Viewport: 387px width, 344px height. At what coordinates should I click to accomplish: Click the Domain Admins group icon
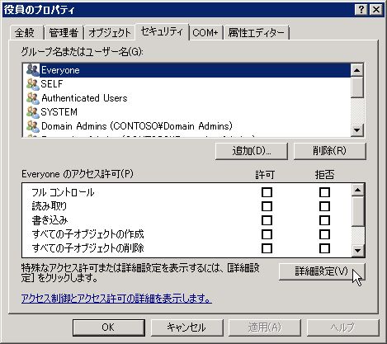[x=33, y=126]
